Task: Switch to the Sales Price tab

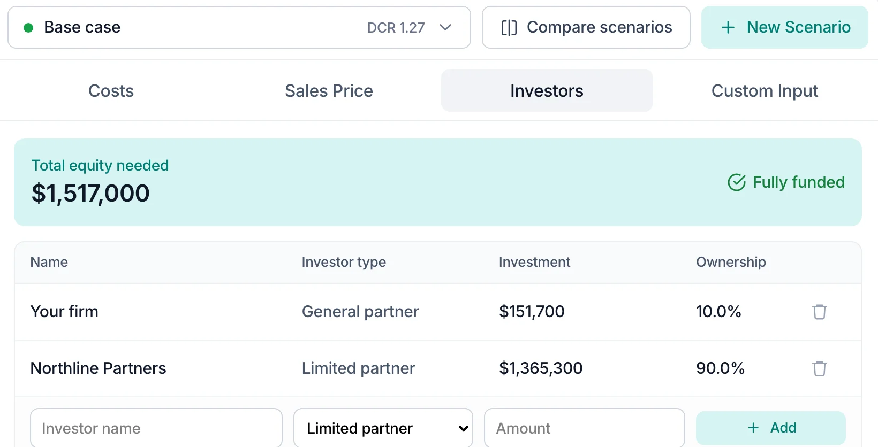Action: coord(329,90)
